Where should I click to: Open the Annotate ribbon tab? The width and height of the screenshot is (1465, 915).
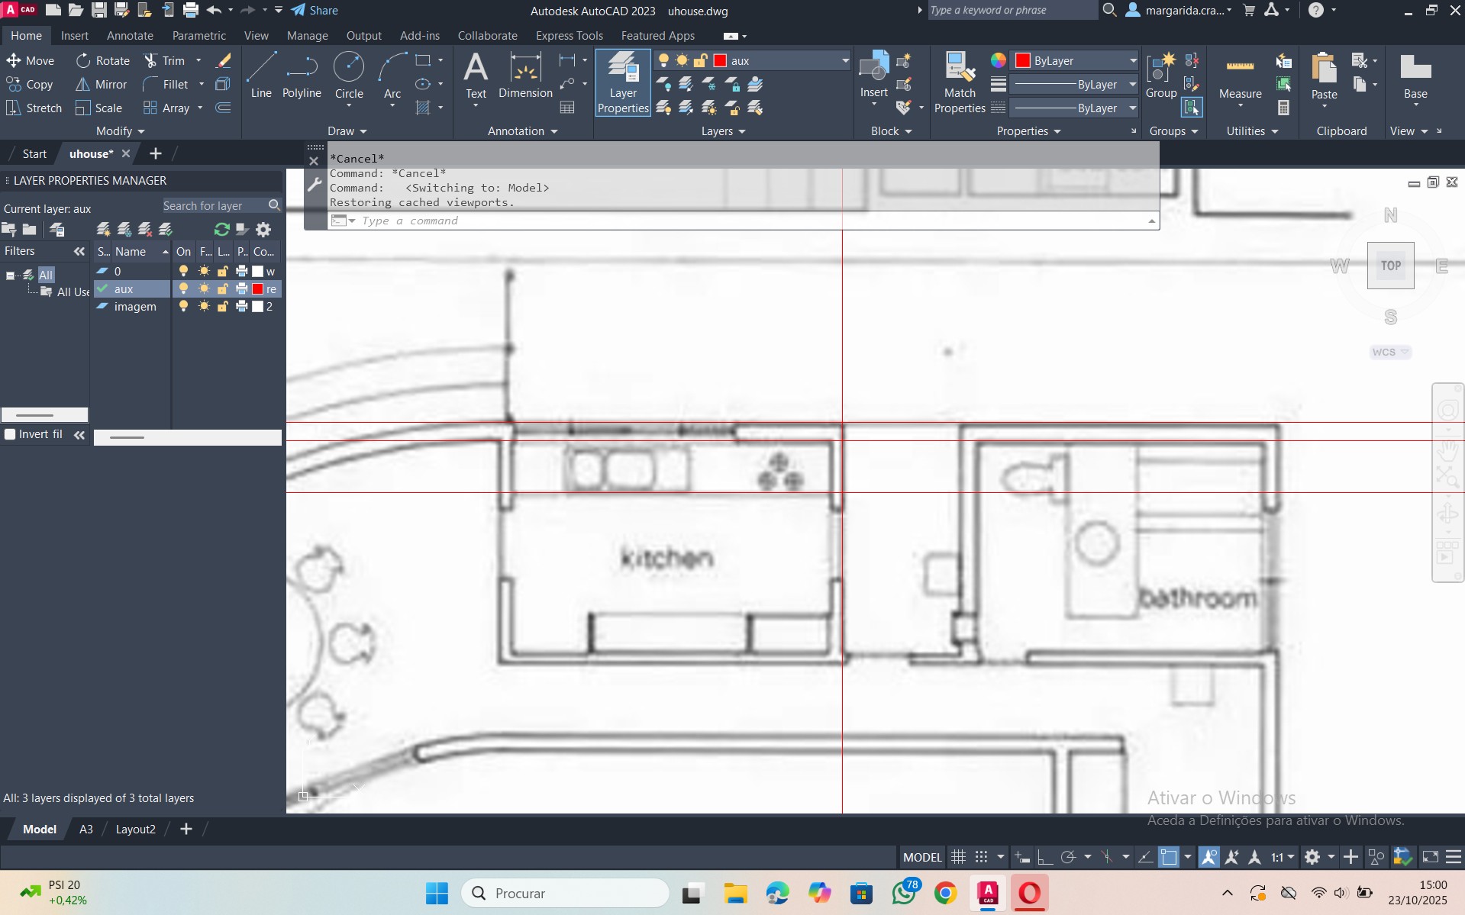point(130,36)
